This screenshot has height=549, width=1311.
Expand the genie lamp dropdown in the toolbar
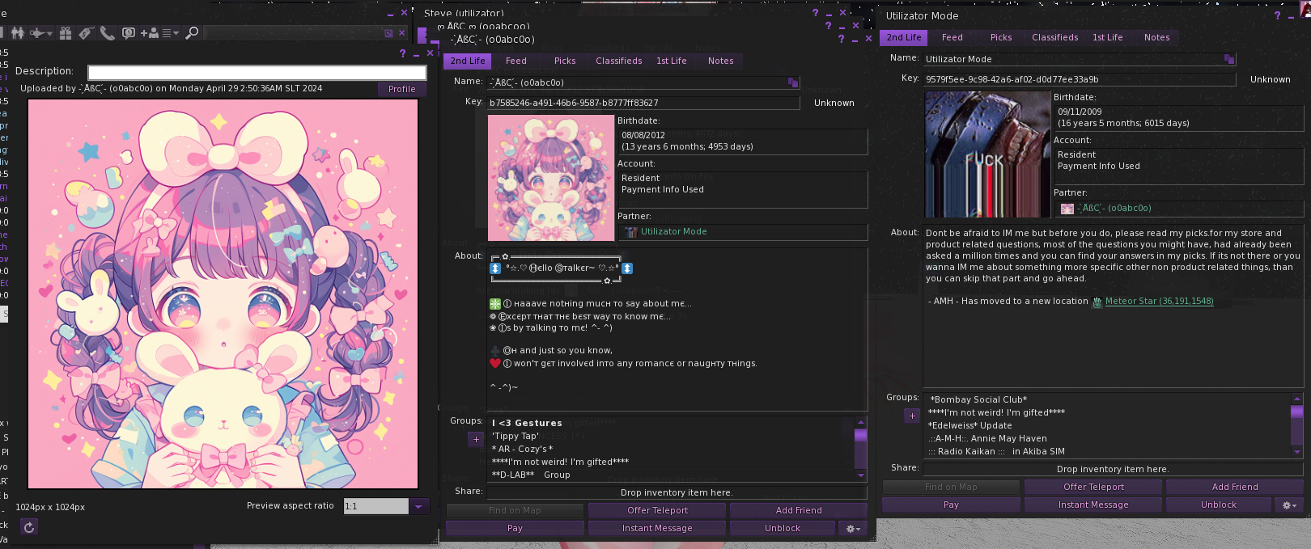(x=49, y=33)
